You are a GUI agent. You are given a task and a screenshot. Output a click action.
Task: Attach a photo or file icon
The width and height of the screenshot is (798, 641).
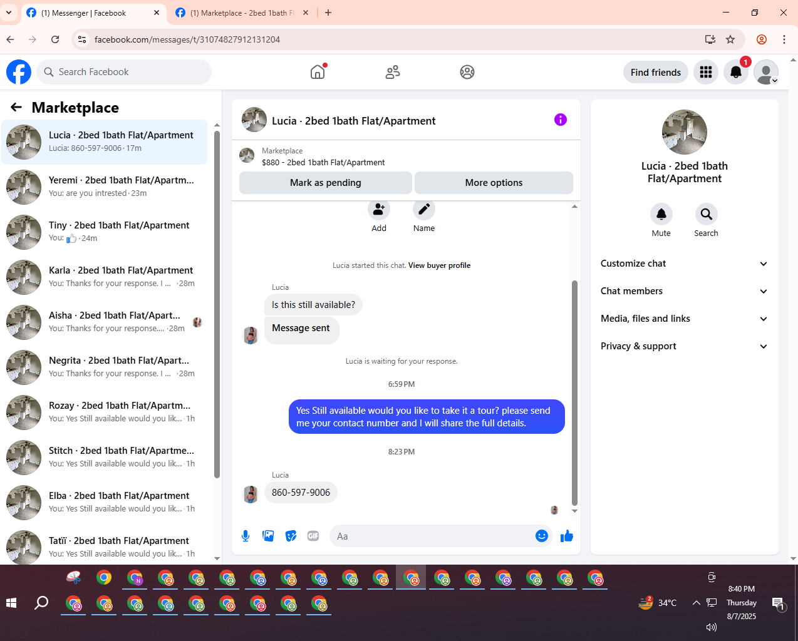[268, 536]
